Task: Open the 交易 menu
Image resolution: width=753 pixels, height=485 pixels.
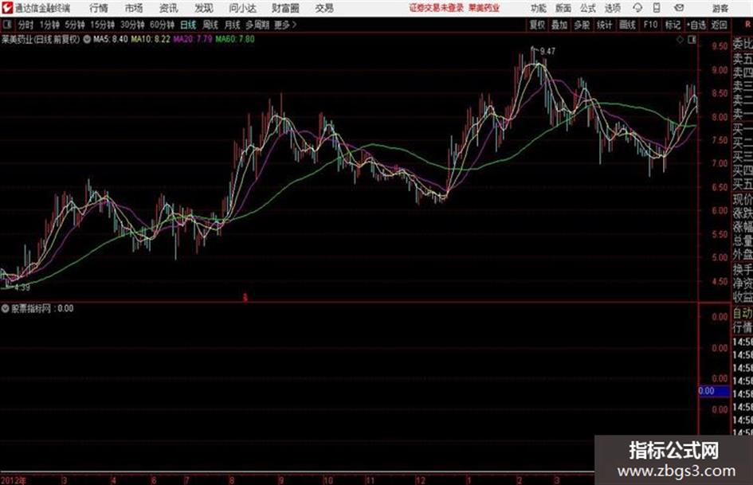Action: (x=324, y=8)
